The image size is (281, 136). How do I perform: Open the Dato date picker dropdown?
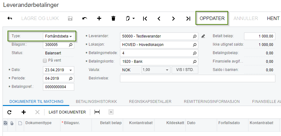tap(70, 70)
